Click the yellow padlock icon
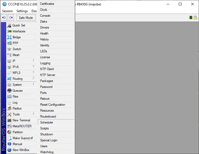The height and width of the screenshot is (154, 199). tap(195, 18)
